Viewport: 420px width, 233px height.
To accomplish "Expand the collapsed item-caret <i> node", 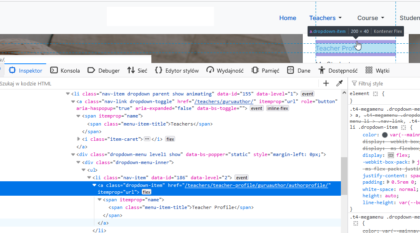I will pyautogui.click(x=79, y=139).
